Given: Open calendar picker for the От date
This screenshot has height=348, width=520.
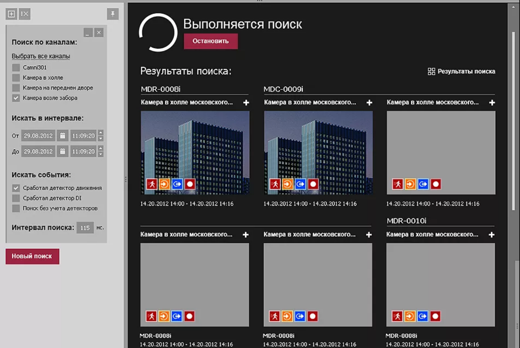Looking at the screenshot, I should [63, 136].
